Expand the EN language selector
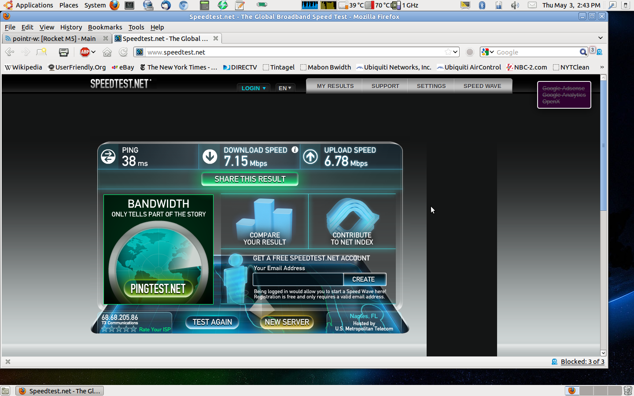The image size is (634, 396). point(285,88)
